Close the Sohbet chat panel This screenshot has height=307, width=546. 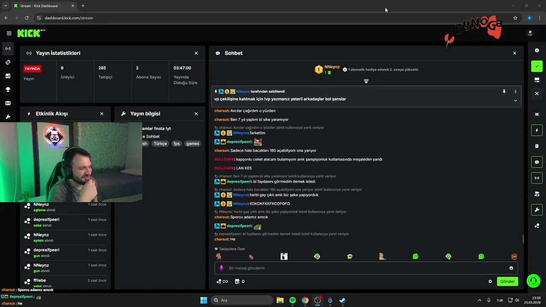pos(514,53)
